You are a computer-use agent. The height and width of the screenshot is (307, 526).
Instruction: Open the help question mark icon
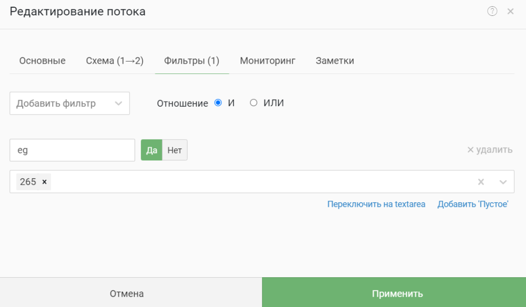pyautogui.click(x=492, y=11)
